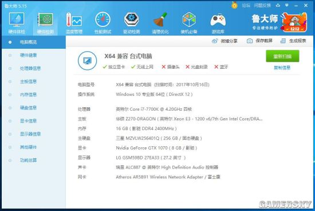Click the 1212 promotional banner image
Screen dimensions: 315x211
[x=294, y=22]
